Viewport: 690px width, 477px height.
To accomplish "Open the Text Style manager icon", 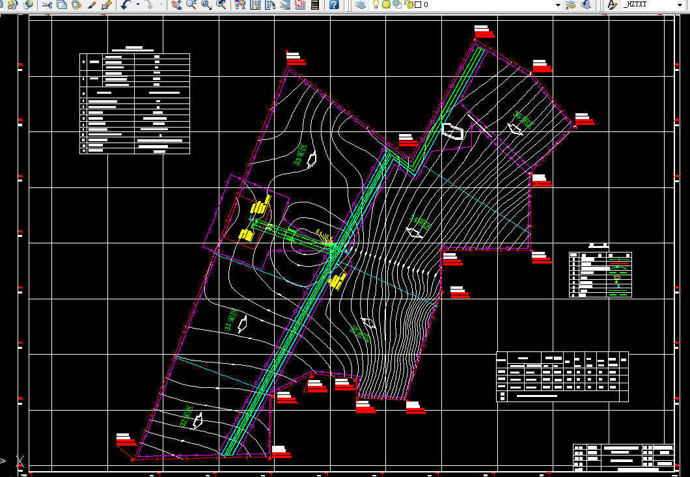I will (x=612, y=5).
